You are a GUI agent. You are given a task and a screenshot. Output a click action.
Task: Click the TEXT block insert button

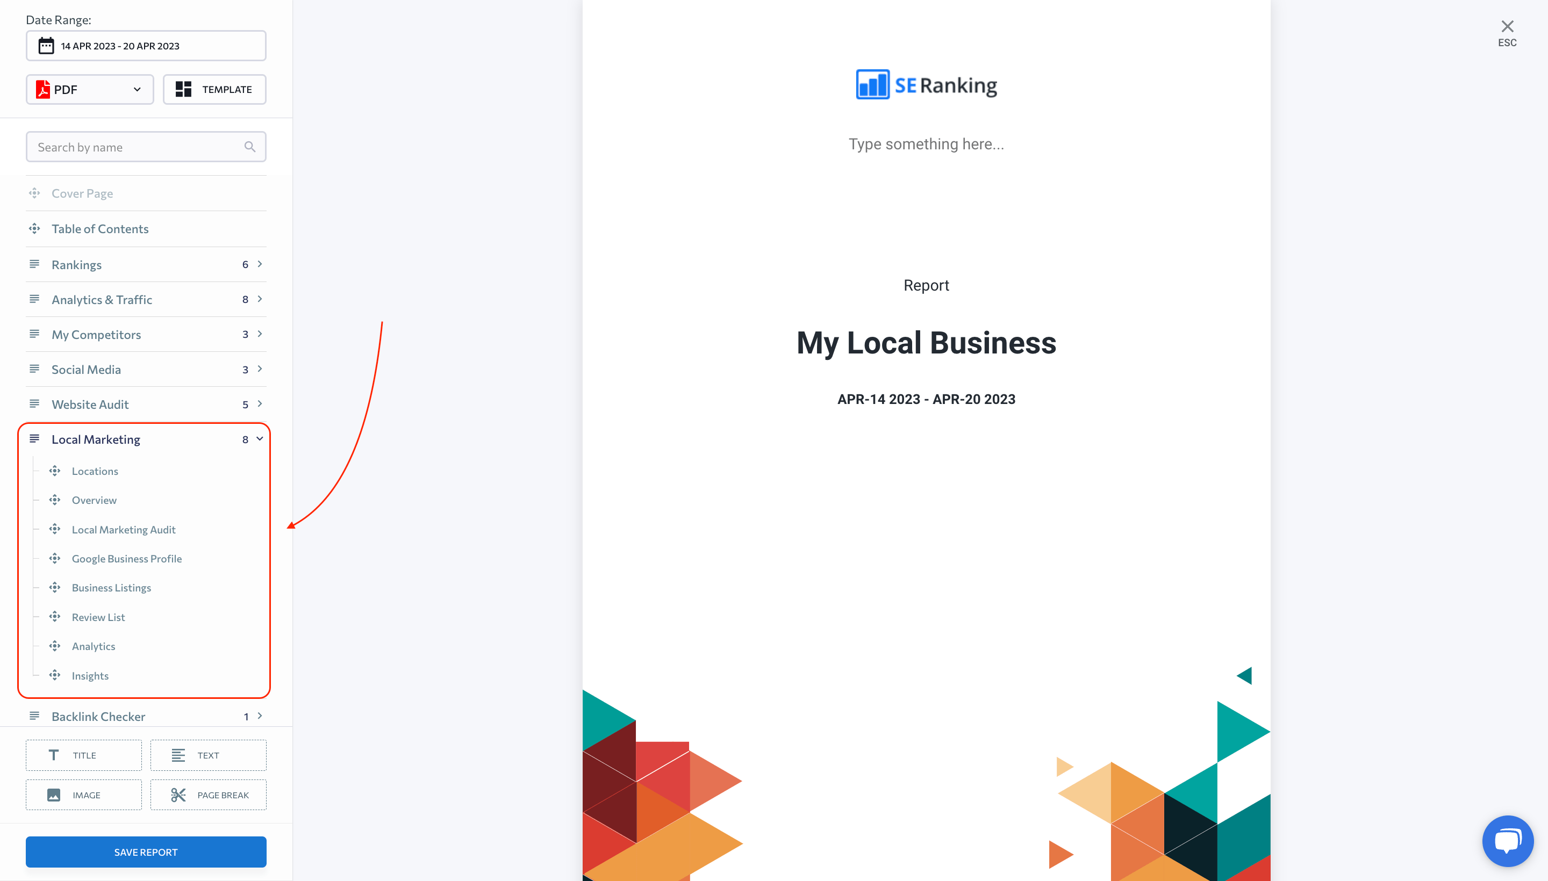click(207, 755)
